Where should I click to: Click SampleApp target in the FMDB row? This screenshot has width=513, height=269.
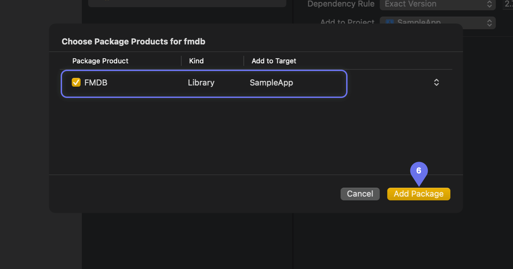[271, 83]
